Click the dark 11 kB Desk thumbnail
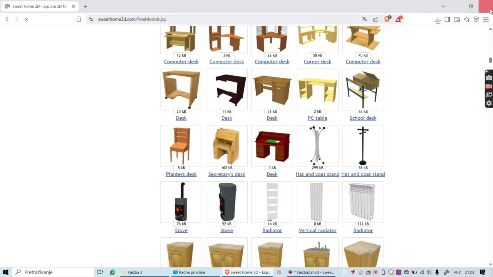Screen dimensions: 493x277 [x=226, y=89]
